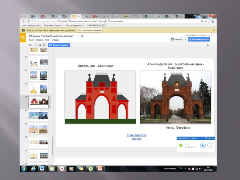Image resolution: width=240 pixels, height=180 pixels.
Task: Click 'Восстановить вкладки' button
Action: [89, 30]
